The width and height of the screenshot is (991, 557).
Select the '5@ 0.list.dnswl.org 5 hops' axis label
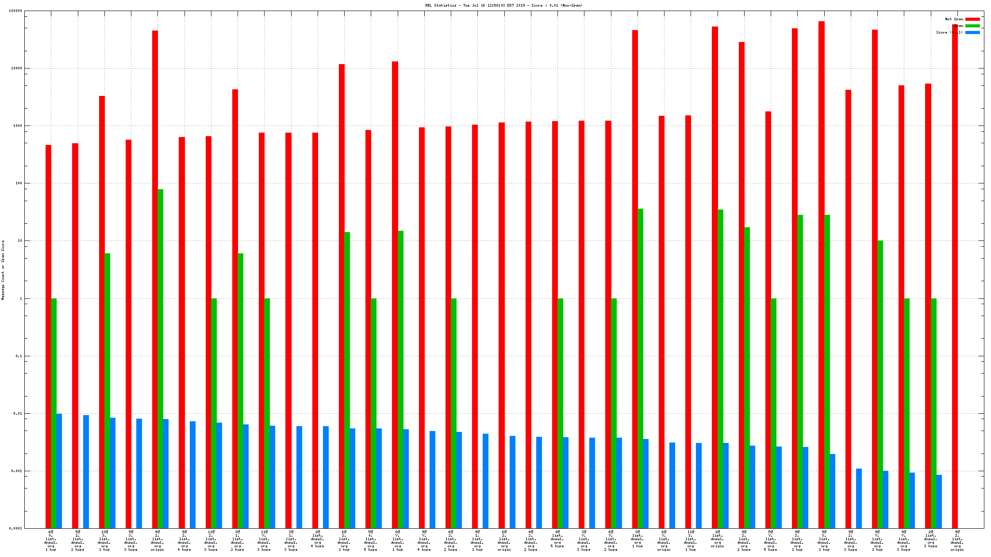coord(371,541)
